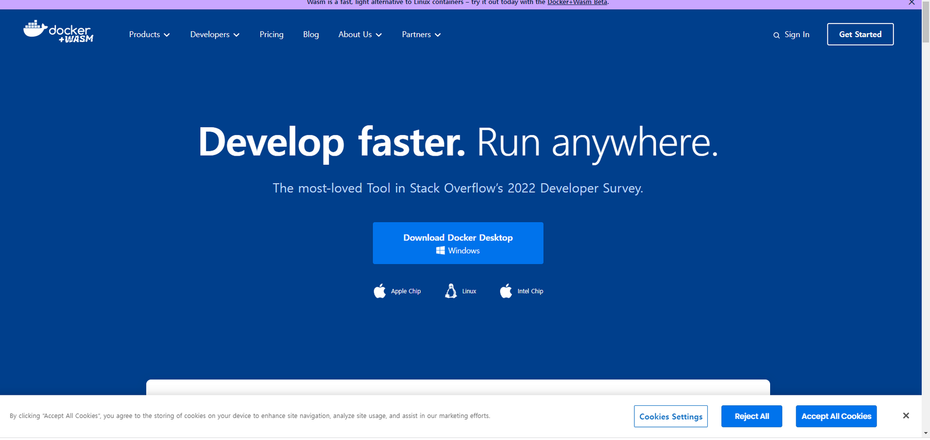Click the Linux penguin icon
Screen dimensions: 930x440
451,291
